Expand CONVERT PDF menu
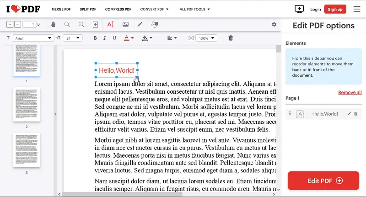 154,9
